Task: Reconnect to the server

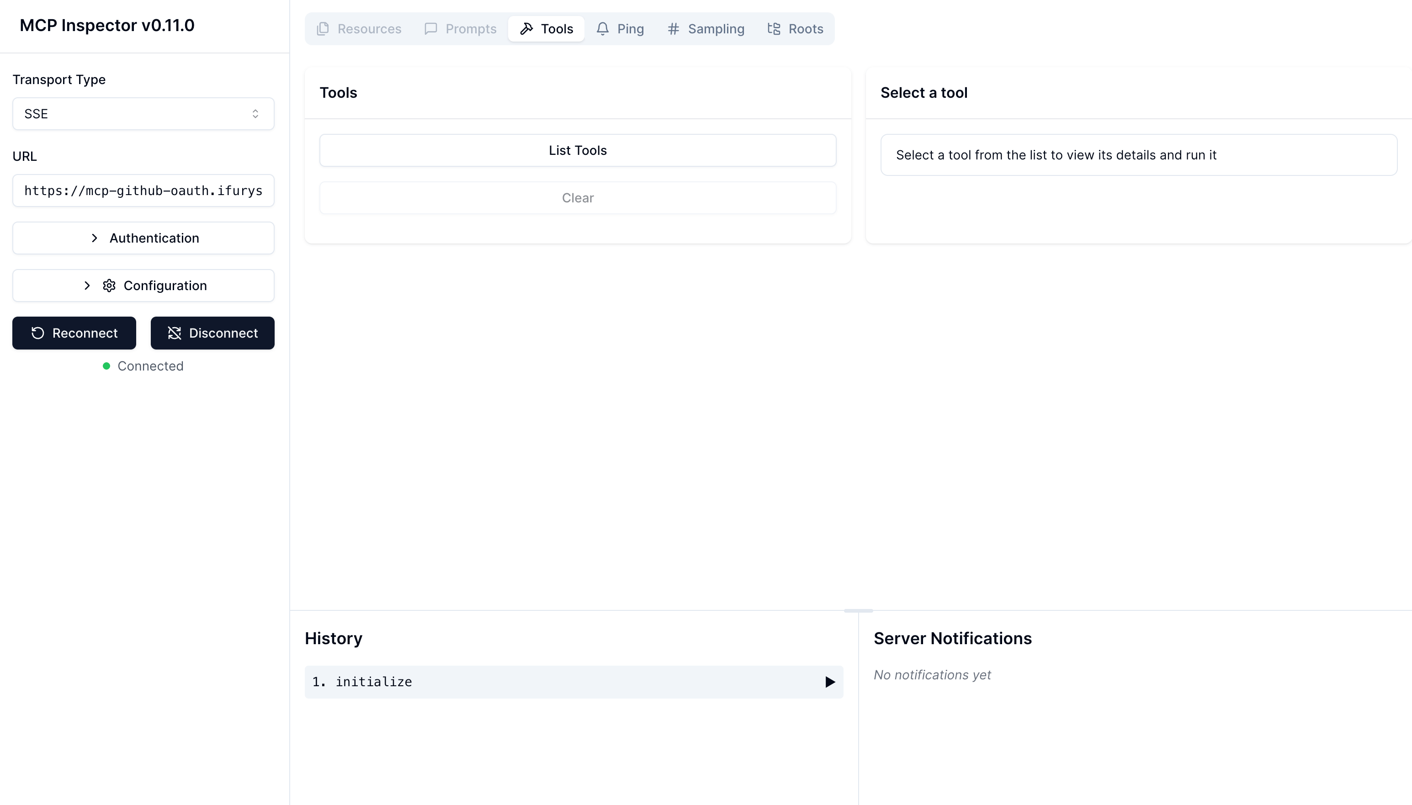Action: pyautogui.click(x=74, y=334)
